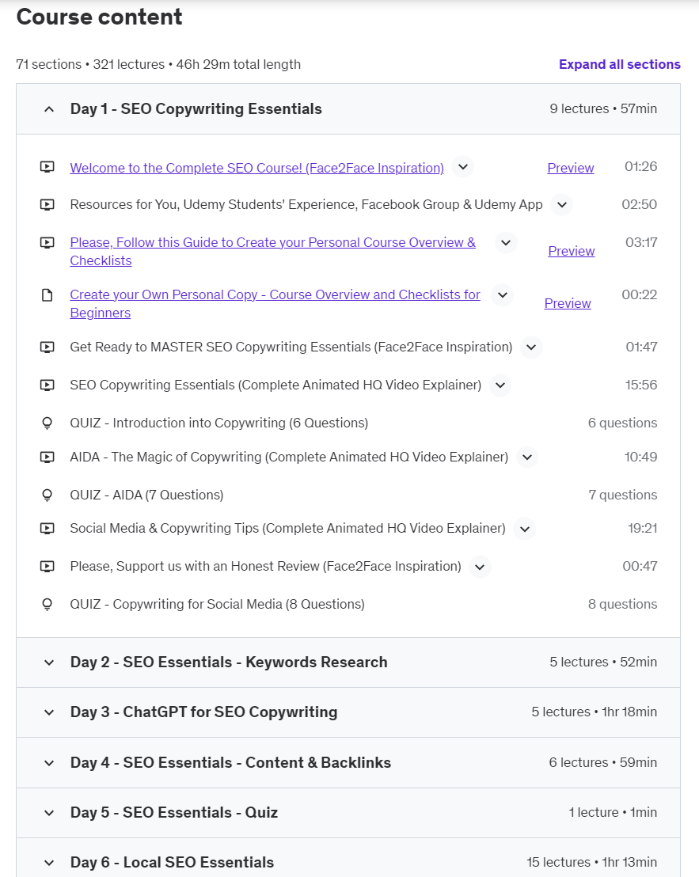This screenshot has height=877, width=699.
Task: Expand description of AIDA Magic of Copywriting
Action: (527, 457)
